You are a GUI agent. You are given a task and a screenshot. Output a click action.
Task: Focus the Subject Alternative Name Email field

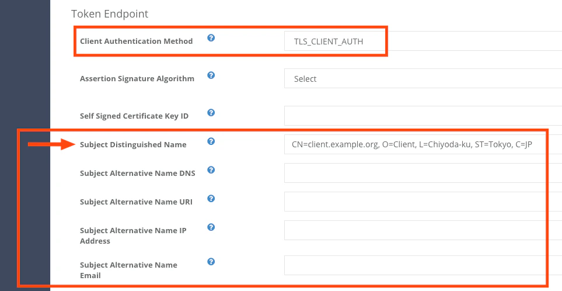[x=423, y=265]
